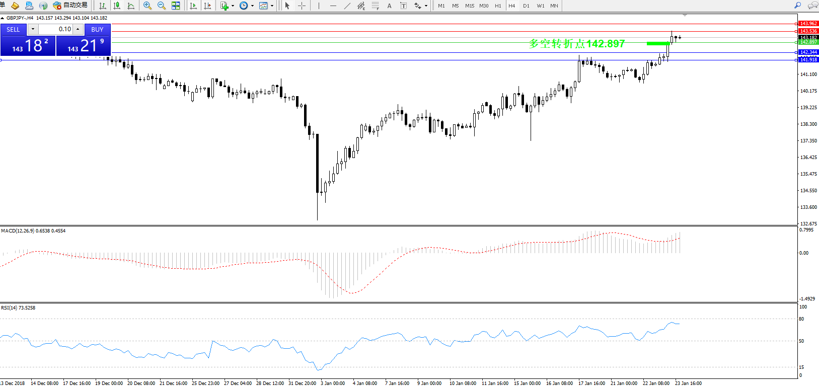The height and width of the screenshot is (388, 819).
Task: Open the Indicators list dropdown arrow
Action: click(x=233, y=6)
